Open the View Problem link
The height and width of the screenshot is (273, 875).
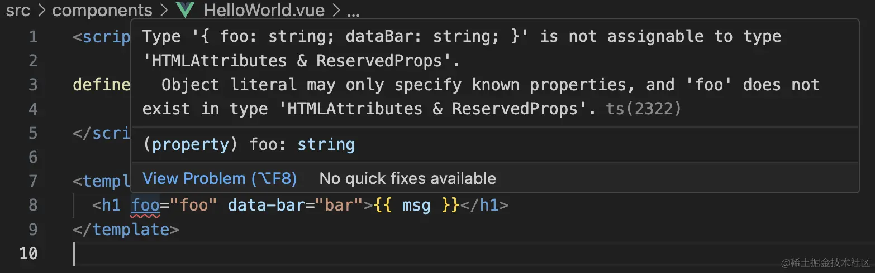pyautogui.click(x=220, y=178)
